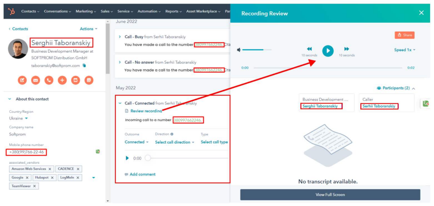Click the recording progress bar
434x206 pixels.
click(x=328, y=68)
